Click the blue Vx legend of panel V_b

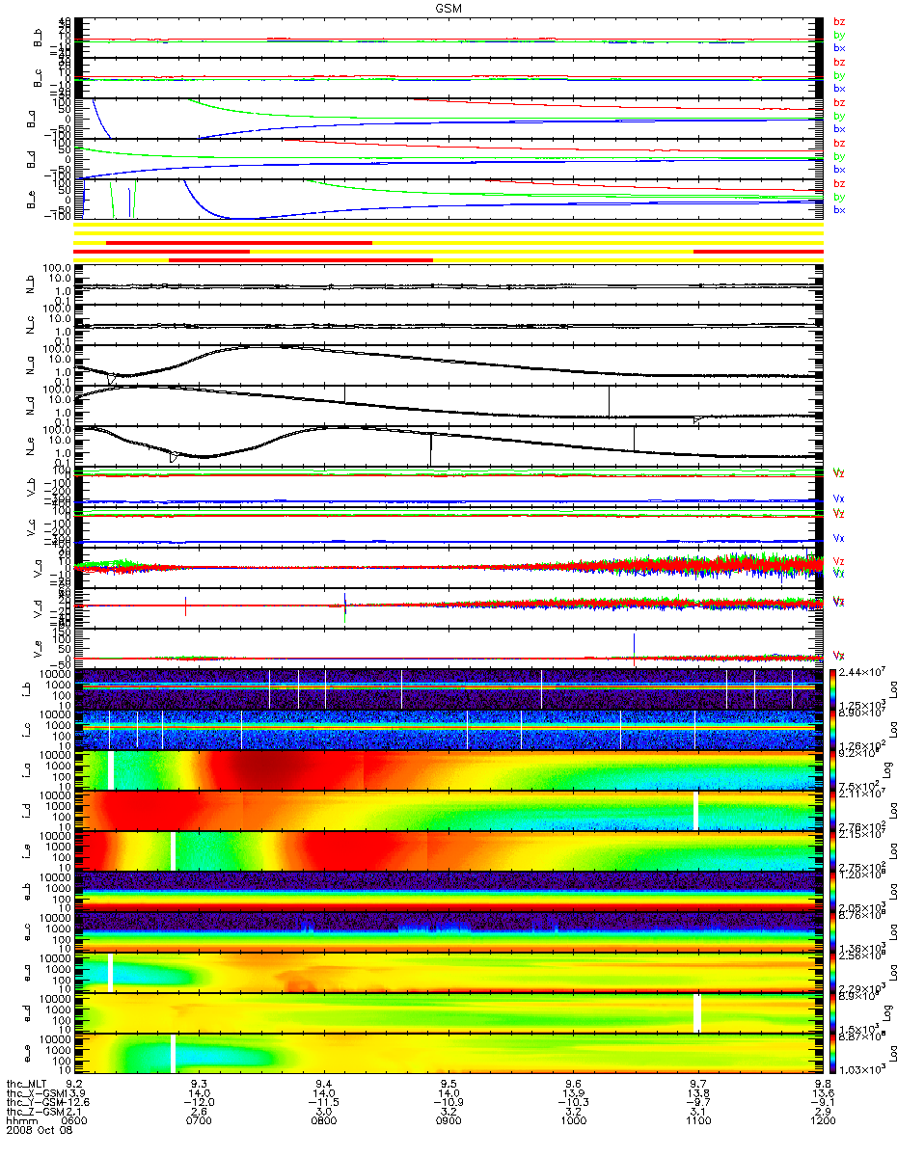(839, 498)
